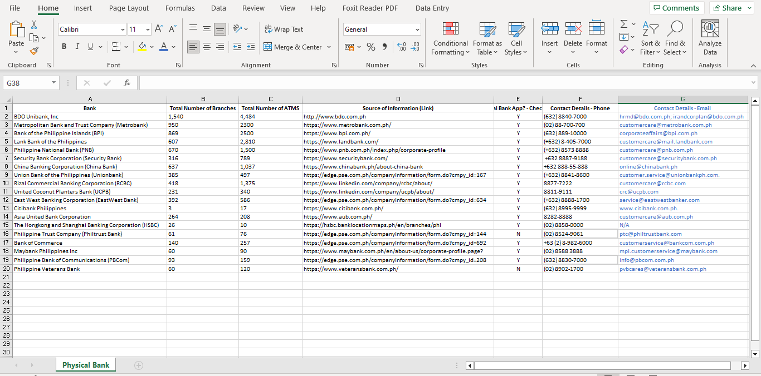This screenshot has width=761, height=376.
Task: Increase indent icon
Action: pyautogui.click(x=251, y=47)
